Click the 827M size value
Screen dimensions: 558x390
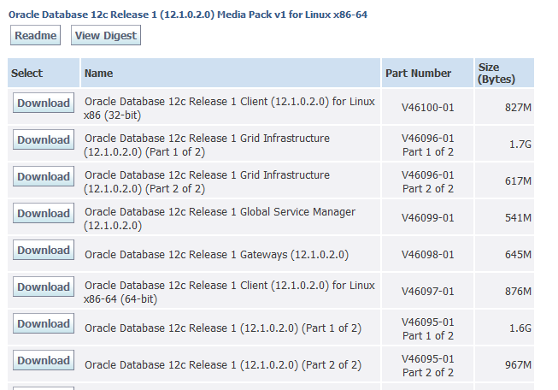coord(518,107)
